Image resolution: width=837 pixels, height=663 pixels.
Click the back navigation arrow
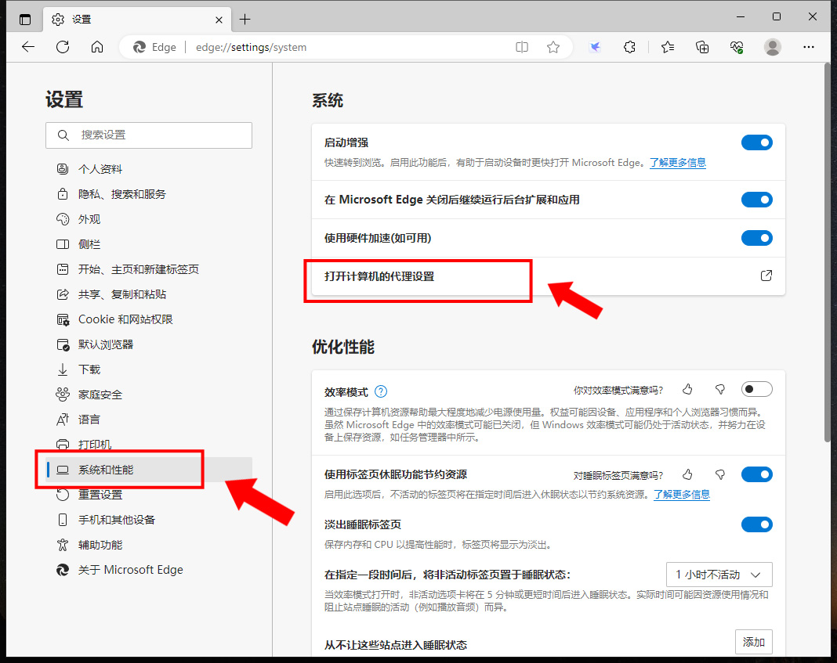point(28,47)
